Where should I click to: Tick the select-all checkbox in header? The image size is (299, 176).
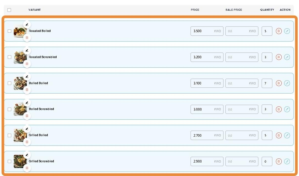(9, 10)
